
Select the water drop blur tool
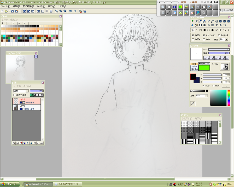pos(192,25)
